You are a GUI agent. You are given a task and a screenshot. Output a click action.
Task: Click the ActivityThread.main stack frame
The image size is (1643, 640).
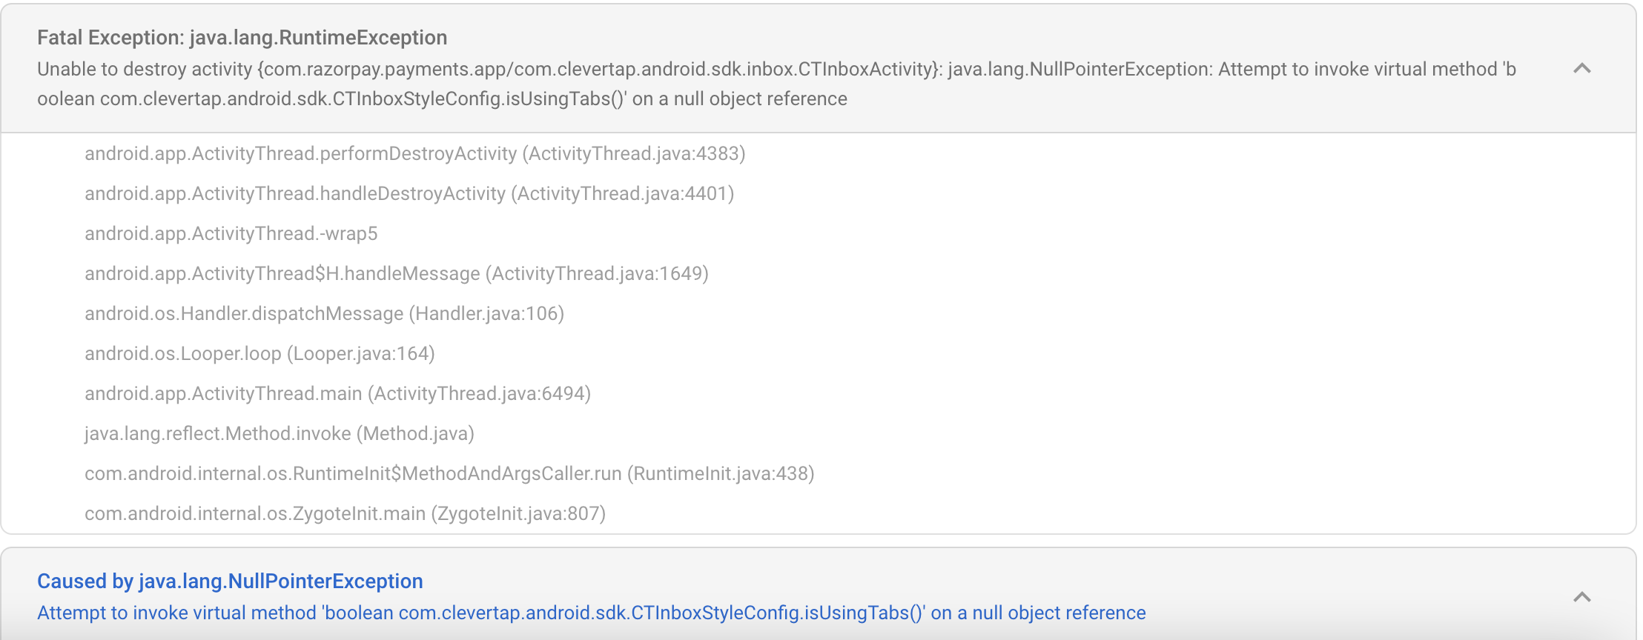337,393
